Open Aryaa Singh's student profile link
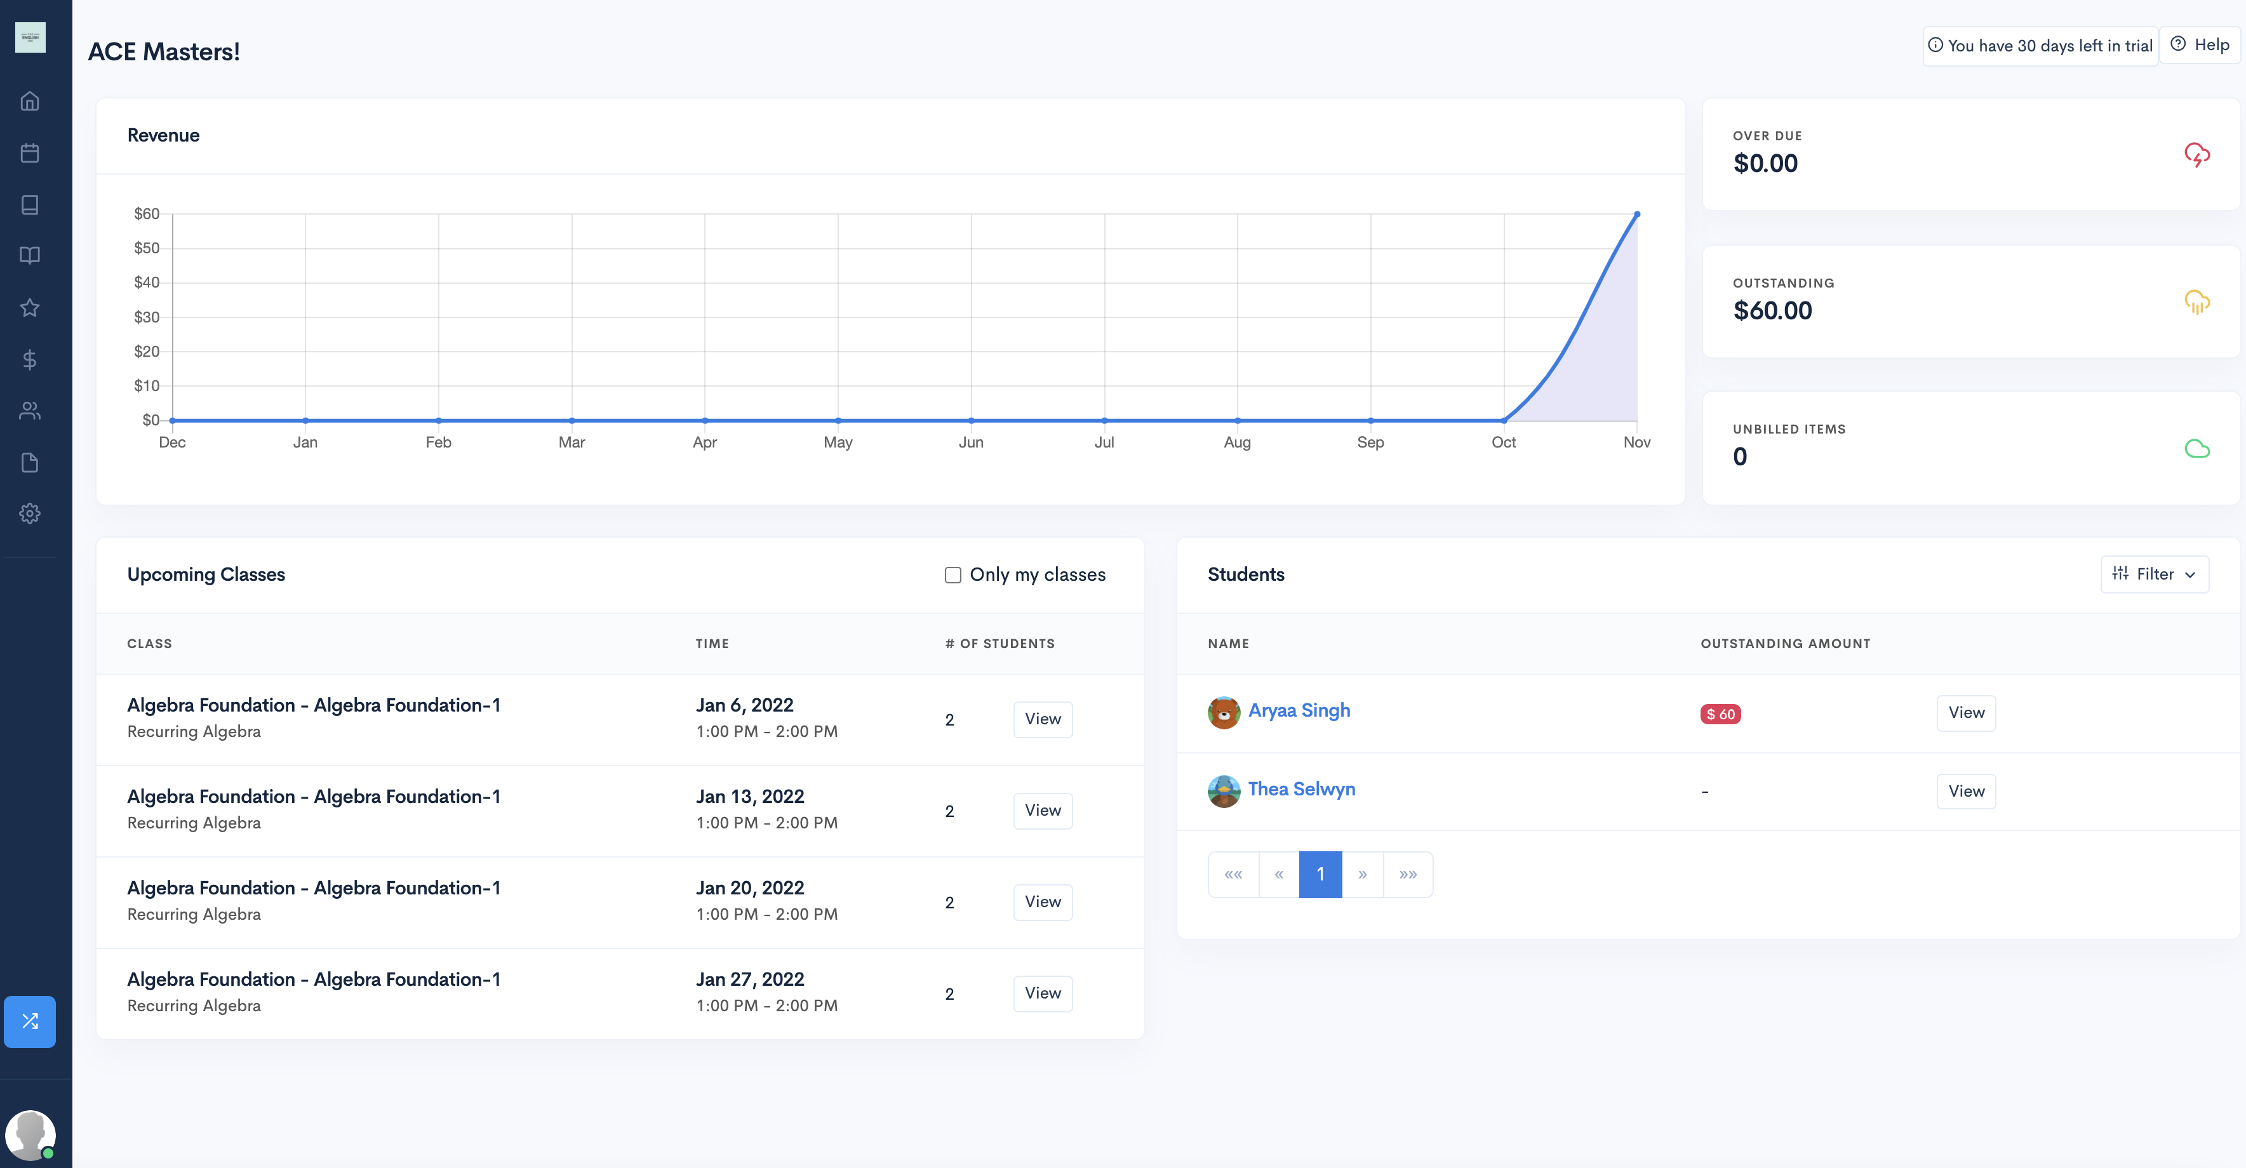2246x1168 pixels. coord(1299,710)
